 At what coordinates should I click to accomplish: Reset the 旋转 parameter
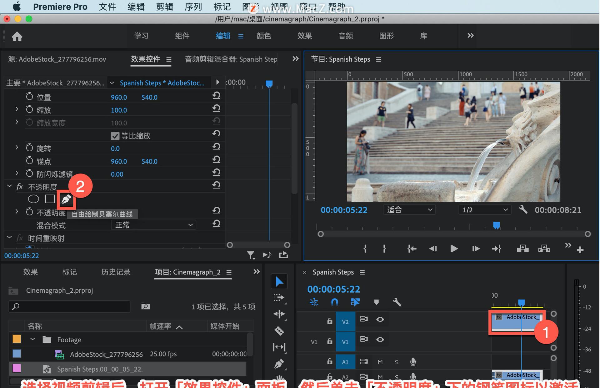[x=216, y=147]
